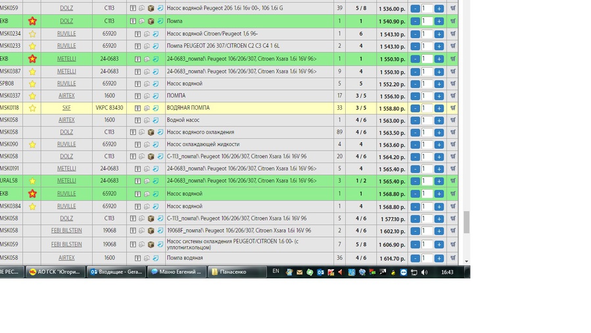591x333 pixels.
Task: Toggle favorite star in SKF MSK0118 row
Action: 32,108
